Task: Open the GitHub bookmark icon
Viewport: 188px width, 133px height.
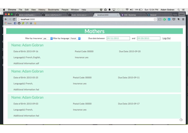Action: coord(19,23)
